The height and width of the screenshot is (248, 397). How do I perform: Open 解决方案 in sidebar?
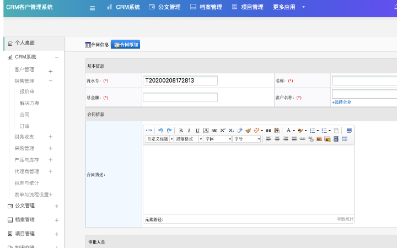click(29, 103)
